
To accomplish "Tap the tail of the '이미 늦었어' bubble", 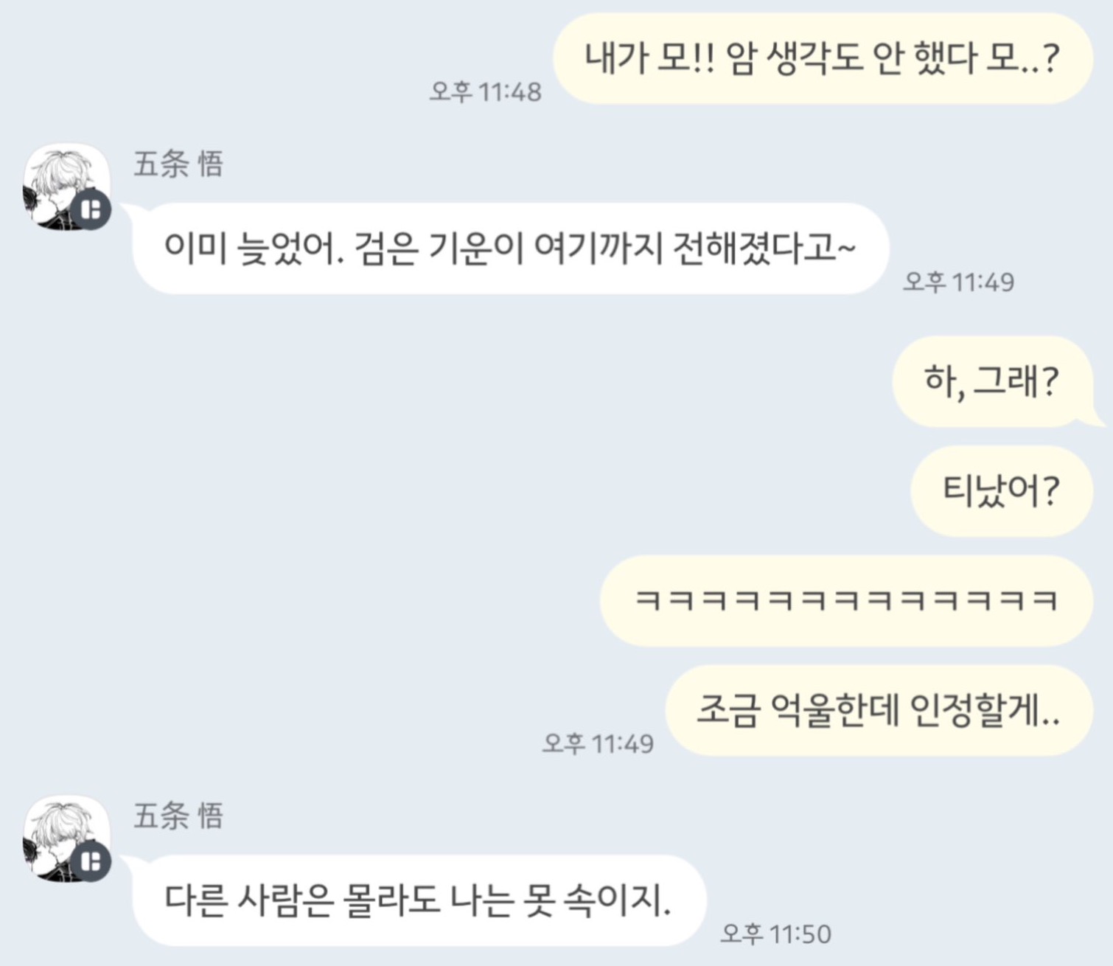I will point(128,212).
